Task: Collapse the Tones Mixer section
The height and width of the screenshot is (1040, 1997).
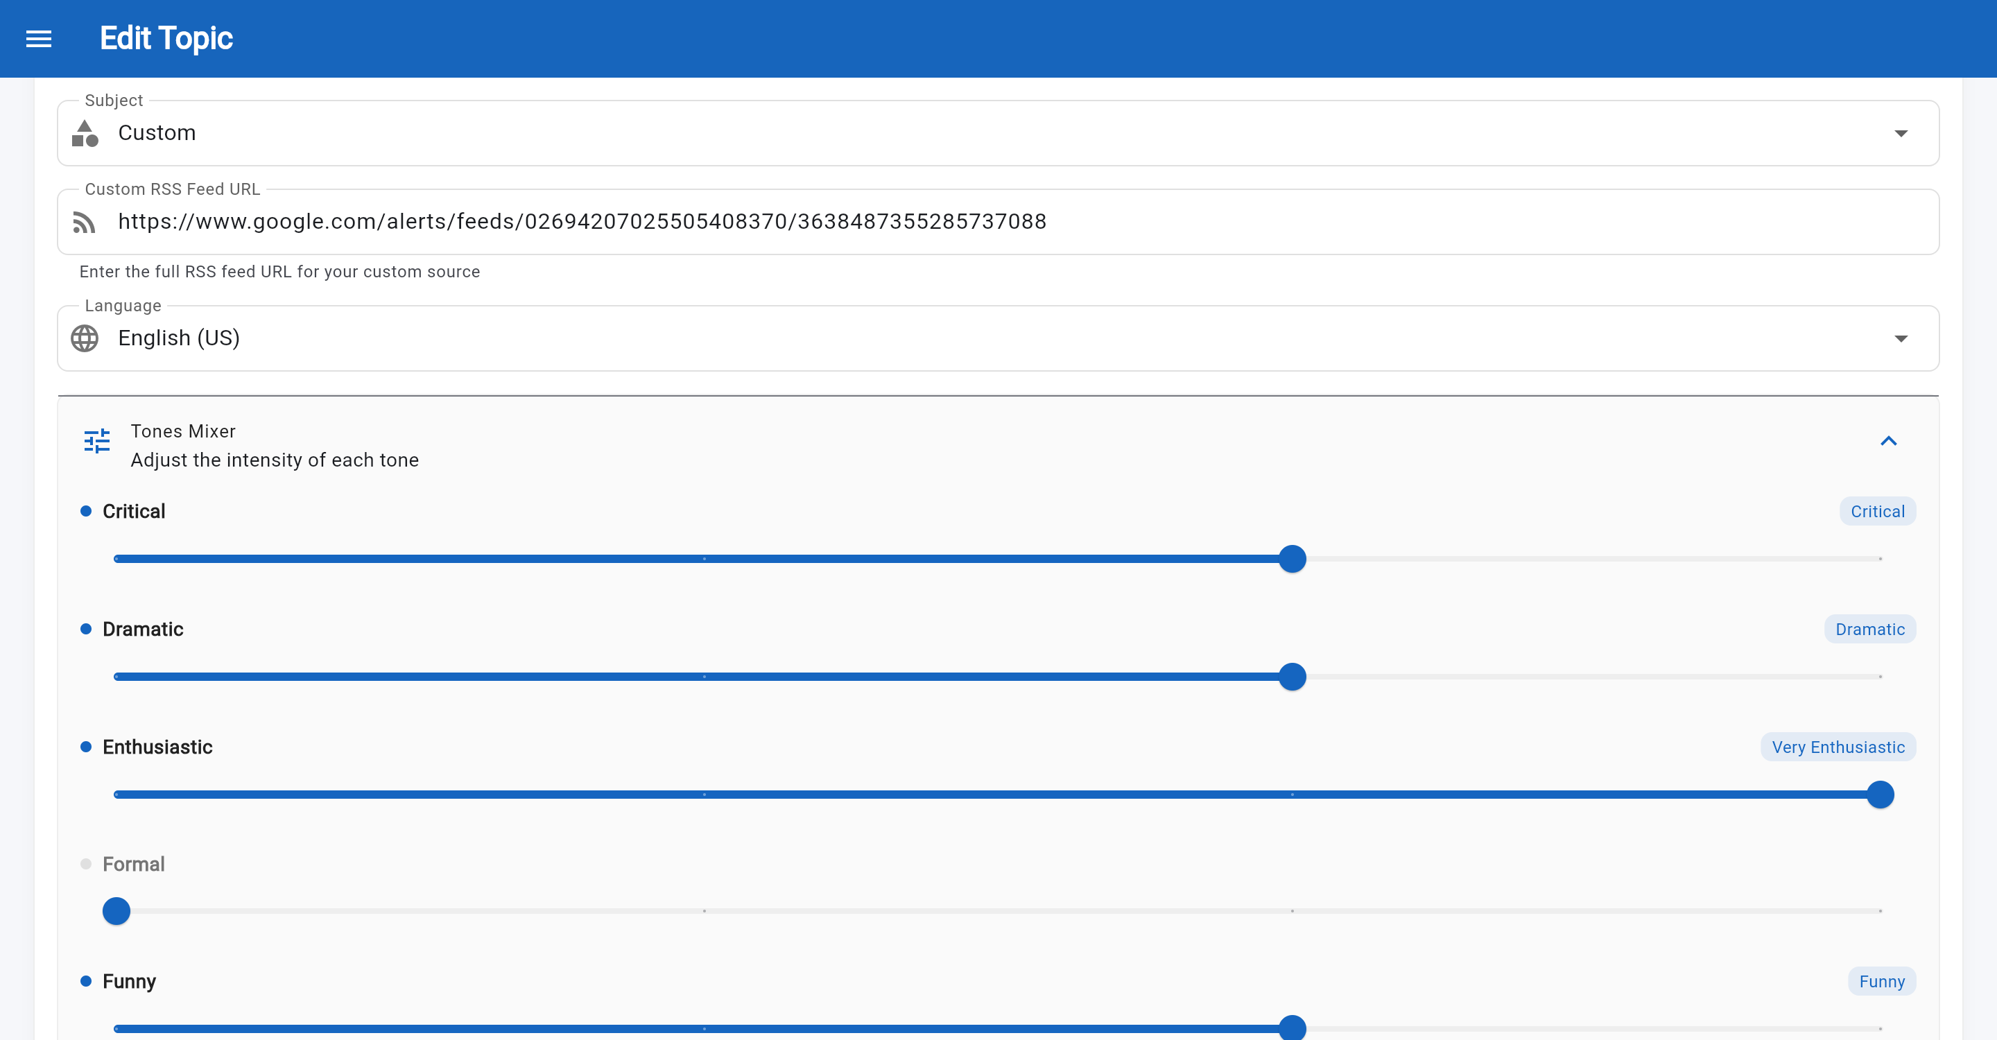Action: (1890, 441)
